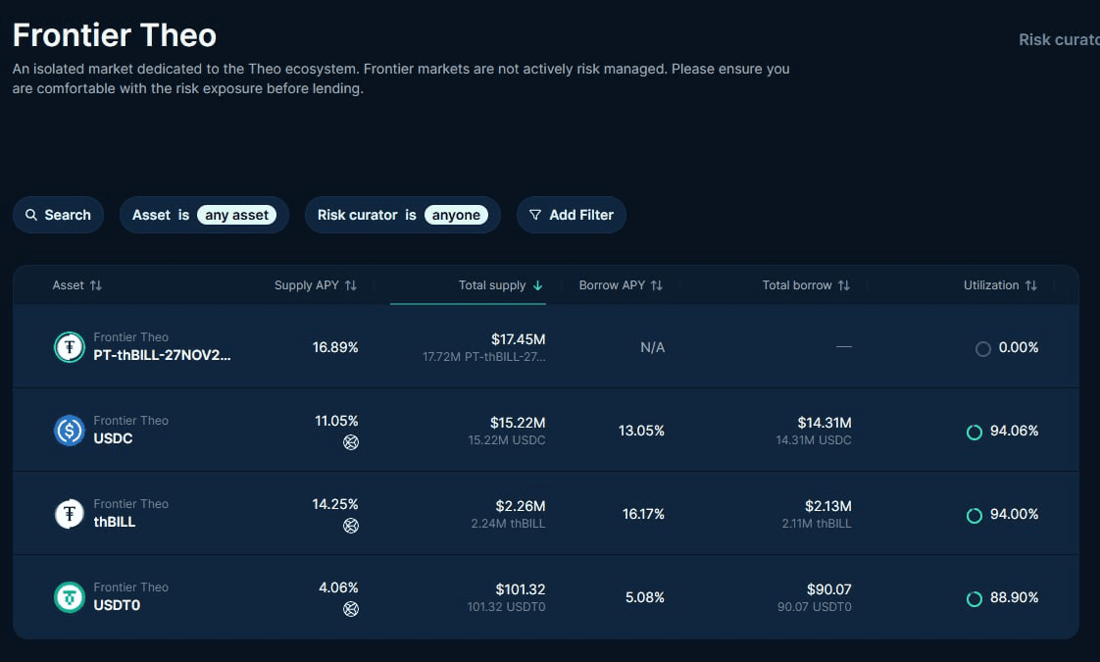Open the 'any asset' filter dropdown

[x=236, y=215]
